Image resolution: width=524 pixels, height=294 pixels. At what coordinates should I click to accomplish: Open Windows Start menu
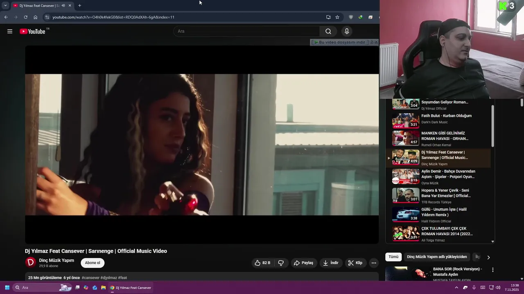click(7, 287)
